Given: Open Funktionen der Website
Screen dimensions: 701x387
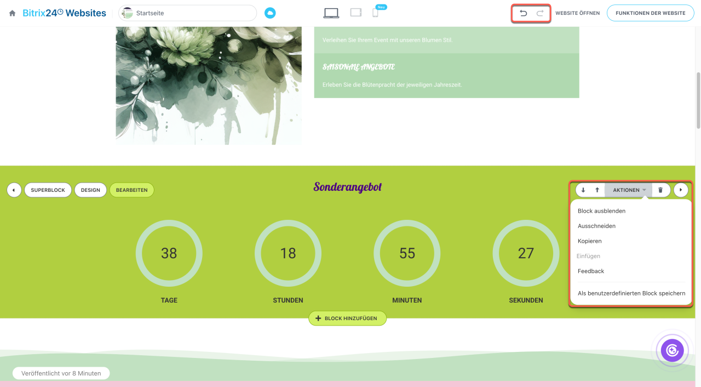Looking at the screenshot, I should pyautogui.click(x=651, y=13).
